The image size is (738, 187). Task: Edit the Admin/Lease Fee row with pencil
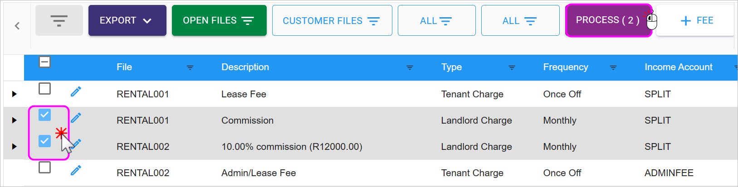pos(76,170)
